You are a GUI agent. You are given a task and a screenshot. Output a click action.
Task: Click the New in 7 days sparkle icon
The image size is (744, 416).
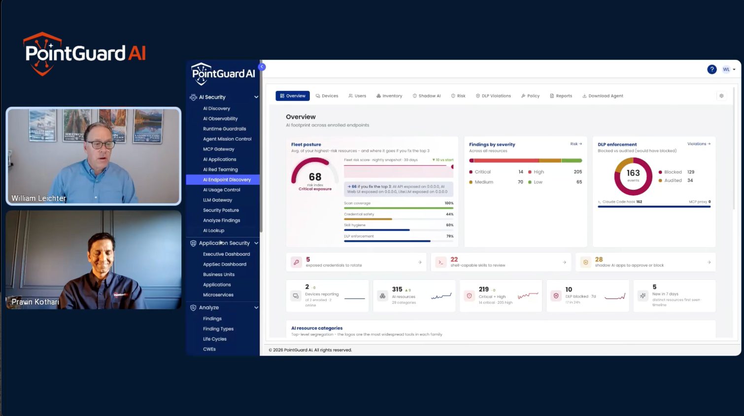tap(643, 296)
